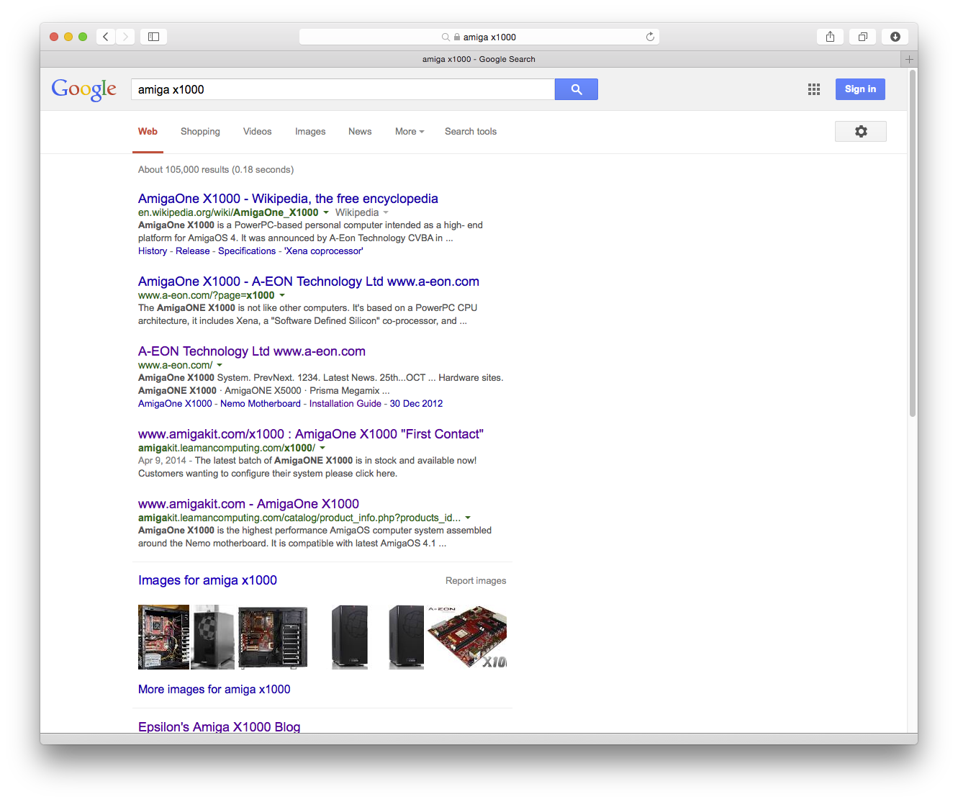Click the Google logo
958x802 pixels.
(x=83, y=89)
